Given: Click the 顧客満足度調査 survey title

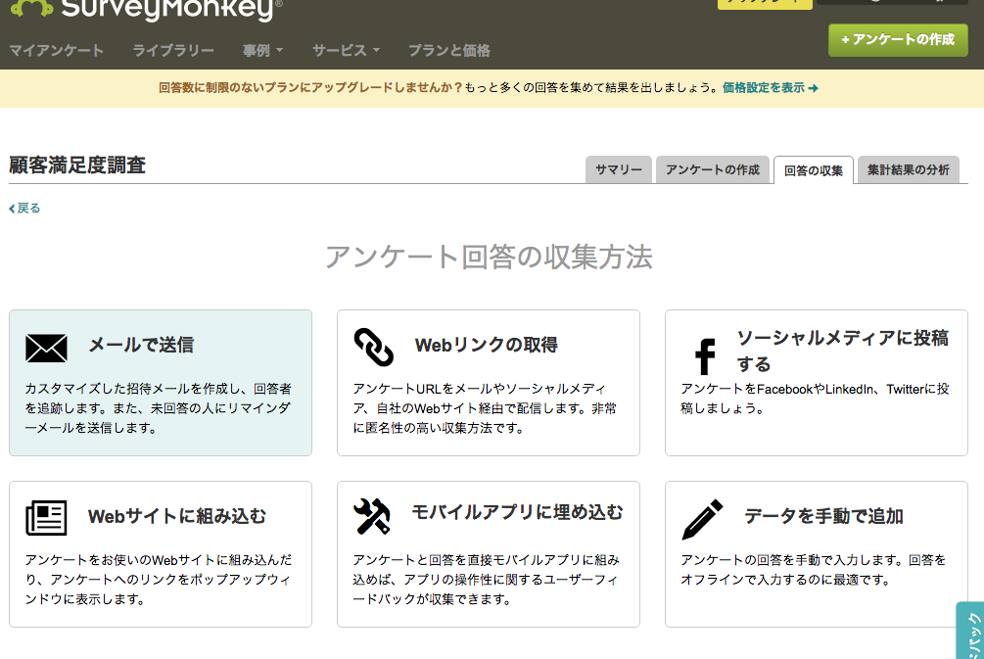Looking at the screenshot, I should pyautogui.click(x=77, y=165).
